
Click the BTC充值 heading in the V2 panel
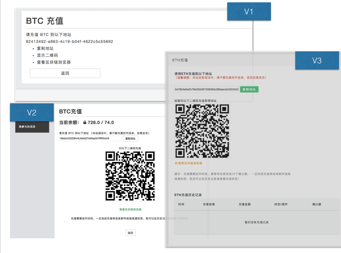pyautogui.click(x=70, y=112)
